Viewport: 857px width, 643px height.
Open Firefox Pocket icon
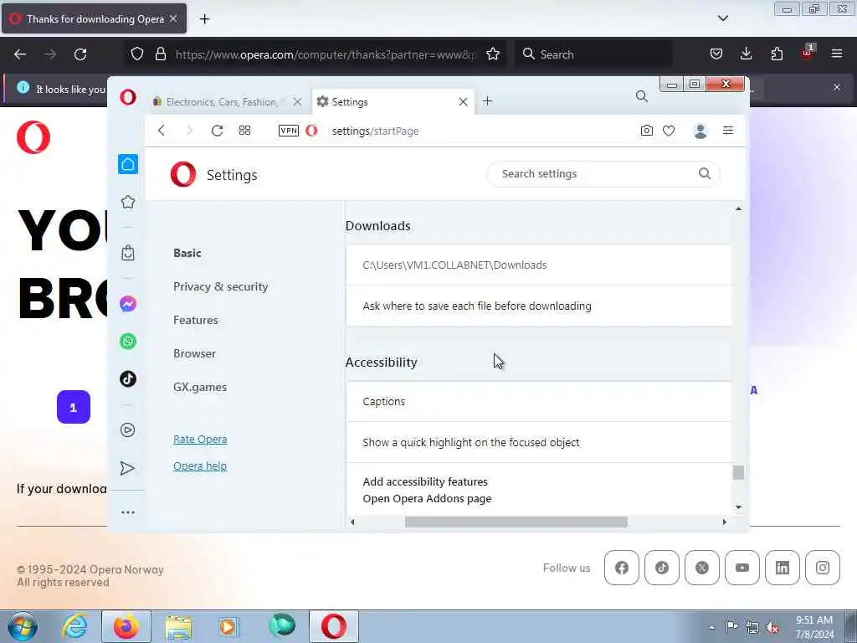click(716, 54)
